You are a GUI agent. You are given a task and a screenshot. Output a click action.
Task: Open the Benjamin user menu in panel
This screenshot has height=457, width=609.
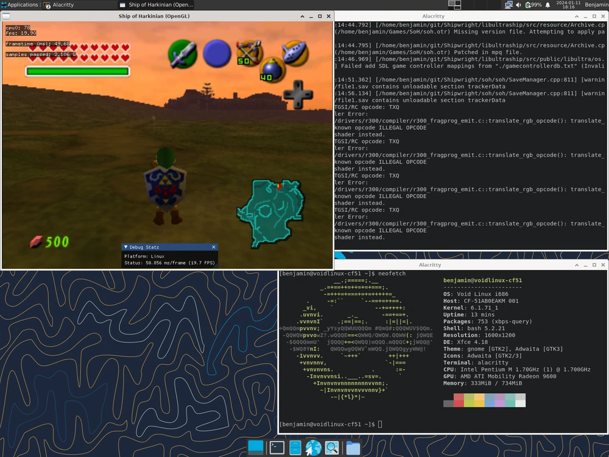[x=596, y=5]
